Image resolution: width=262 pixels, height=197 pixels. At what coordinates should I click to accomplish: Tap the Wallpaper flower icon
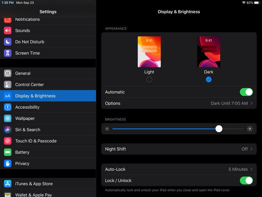tap(8, 118)
